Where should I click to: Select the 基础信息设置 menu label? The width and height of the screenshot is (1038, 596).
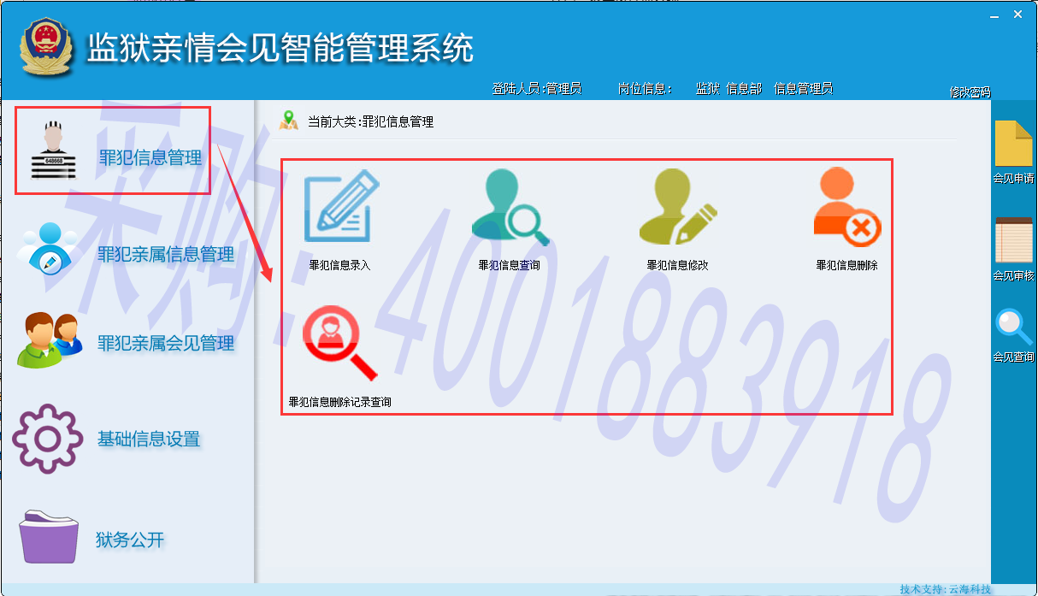(x=149, y=439)
